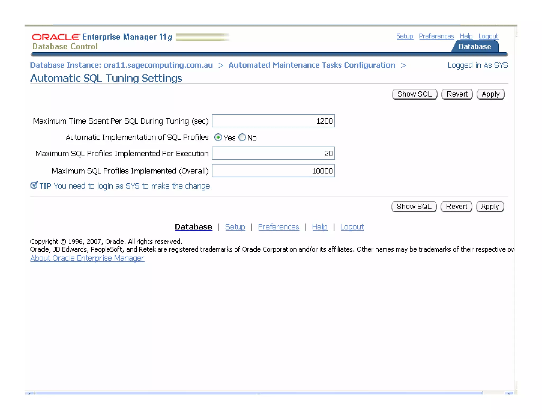Select Yes for automatic SQL profile implementation

pos(218,137)
